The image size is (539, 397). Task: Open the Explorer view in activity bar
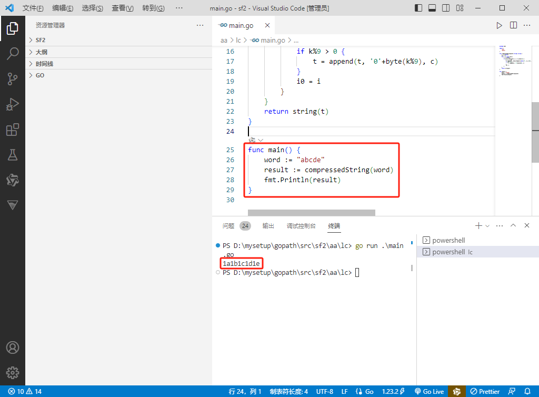click(13, 28)
